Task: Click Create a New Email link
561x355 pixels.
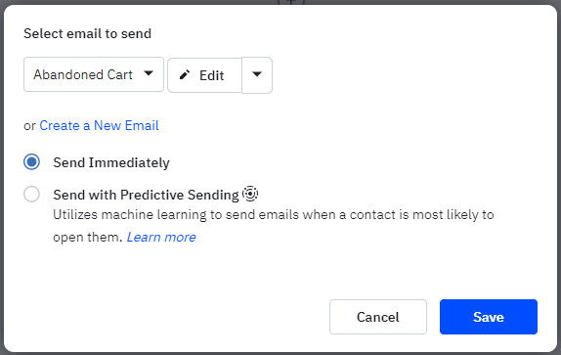Action: tap(99, 125)
